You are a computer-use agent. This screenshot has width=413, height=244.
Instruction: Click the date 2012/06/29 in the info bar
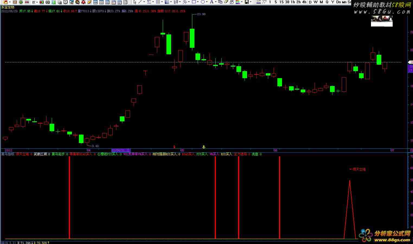pyautogui.click(x=9, y=11)
